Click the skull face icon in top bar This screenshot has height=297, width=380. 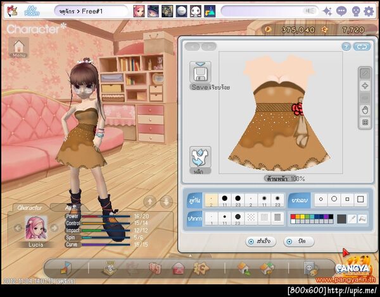[355, 11]
